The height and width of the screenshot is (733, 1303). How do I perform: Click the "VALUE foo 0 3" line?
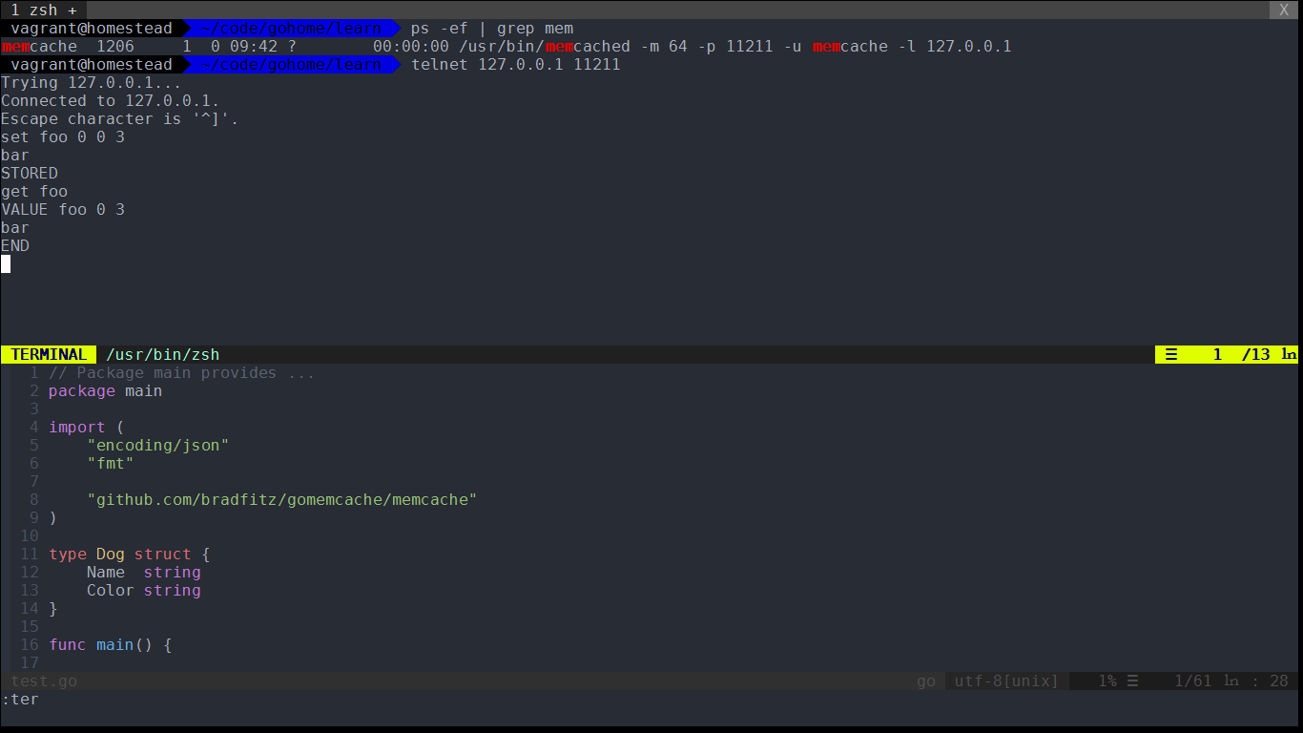click(63, 210)
